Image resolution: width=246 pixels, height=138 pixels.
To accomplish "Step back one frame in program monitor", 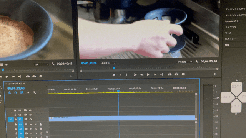I will (141, 74).
